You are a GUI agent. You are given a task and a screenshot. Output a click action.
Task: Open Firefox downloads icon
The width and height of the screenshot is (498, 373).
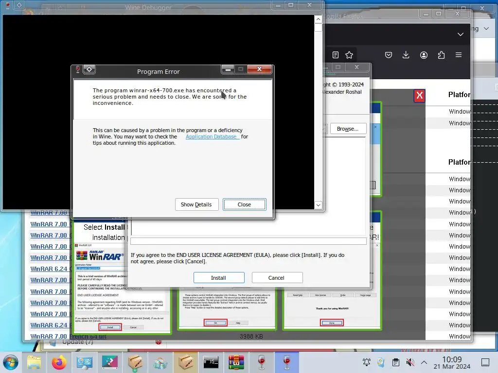tap(406, 55)
